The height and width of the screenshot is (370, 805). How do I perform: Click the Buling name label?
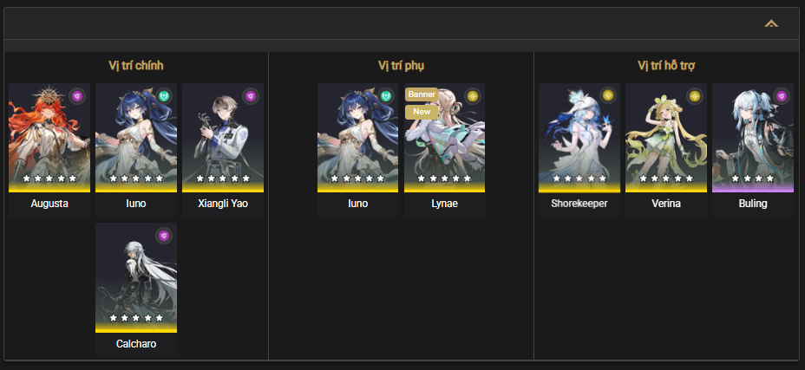tap(753, 204)
